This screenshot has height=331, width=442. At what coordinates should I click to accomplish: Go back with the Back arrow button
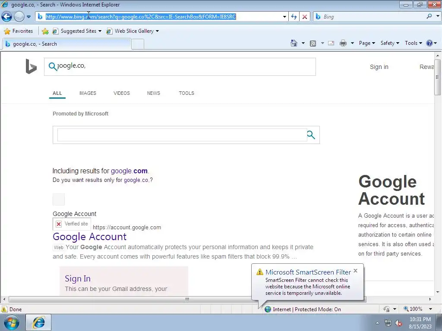[6, 17]
